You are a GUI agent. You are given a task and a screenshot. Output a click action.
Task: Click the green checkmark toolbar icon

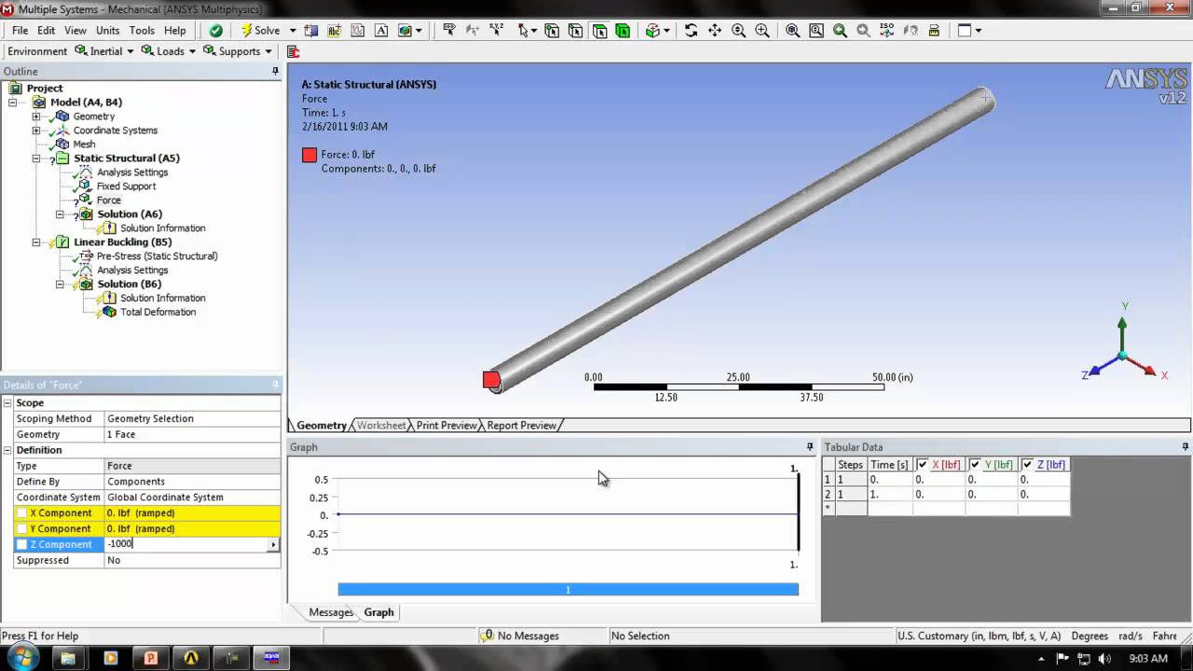point(215,30)
